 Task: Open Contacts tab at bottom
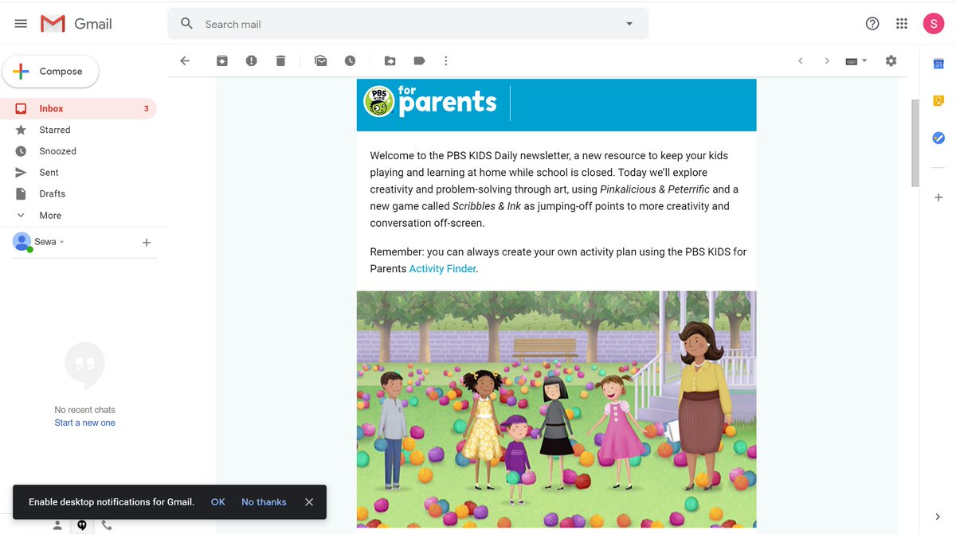(57, 525)
